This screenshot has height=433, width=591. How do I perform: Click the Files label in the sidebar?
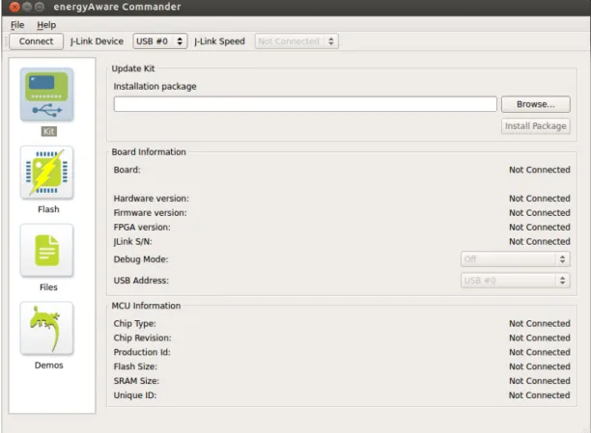(x=48, y=287)
